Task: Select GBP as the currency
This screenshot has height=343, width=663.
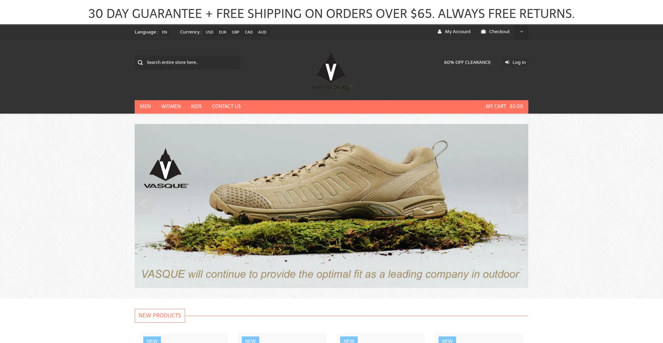Action: pyautogui.click(x=236, y=32)
